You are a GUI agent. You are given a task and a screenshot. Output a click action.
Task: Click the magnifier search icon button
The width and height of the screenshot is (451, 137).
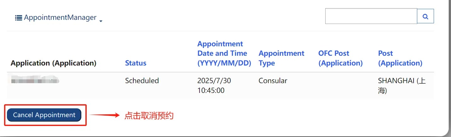coord(425,16)
